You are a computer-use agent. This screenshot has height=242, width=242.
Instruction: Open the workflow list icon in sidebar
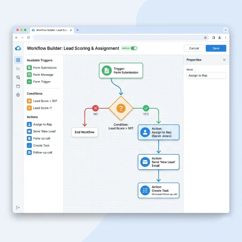click(18, 69)
